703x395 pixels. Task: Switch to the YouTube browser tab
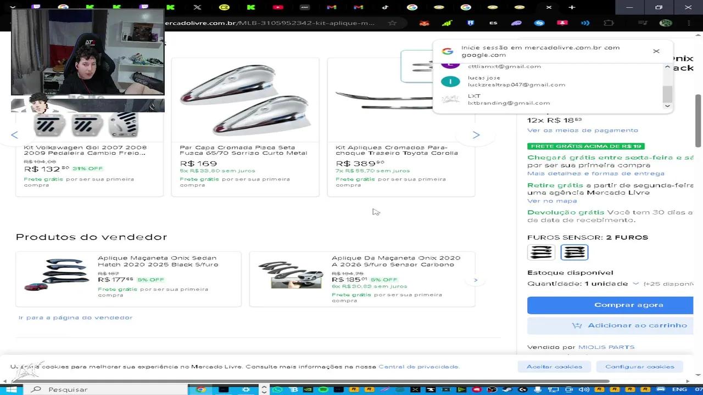click(278, 7)
